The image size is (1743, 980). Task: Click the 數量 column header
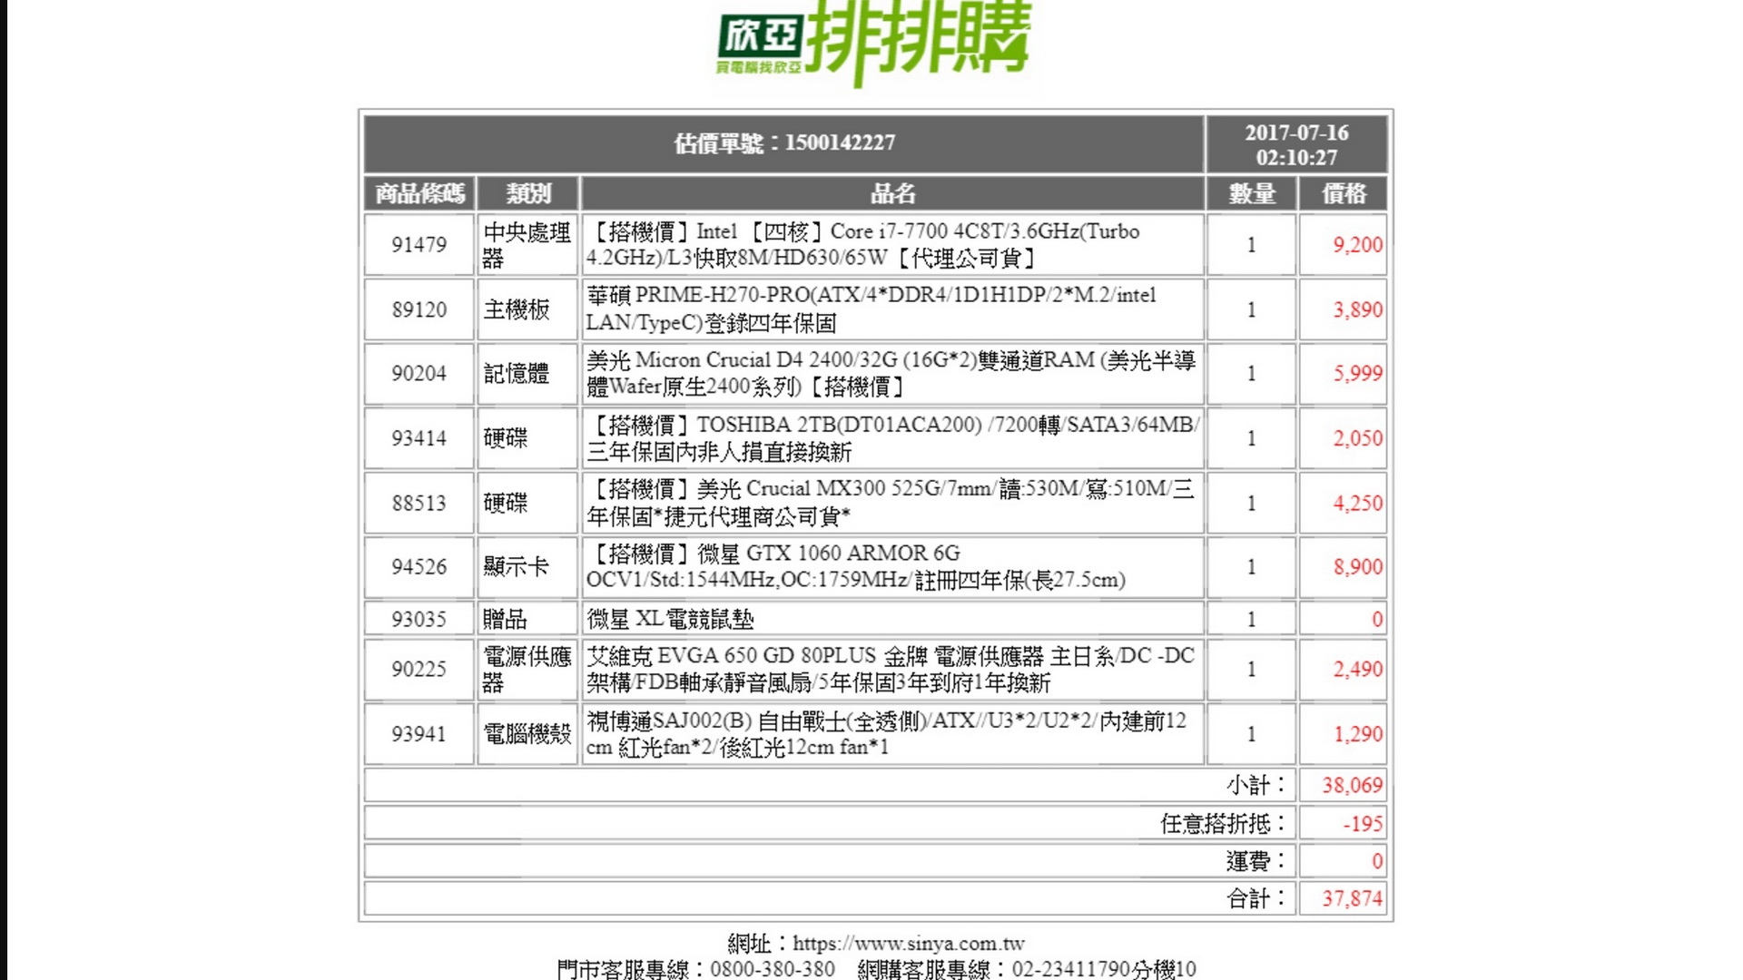pyautogui.click(x=1251, y=193)
